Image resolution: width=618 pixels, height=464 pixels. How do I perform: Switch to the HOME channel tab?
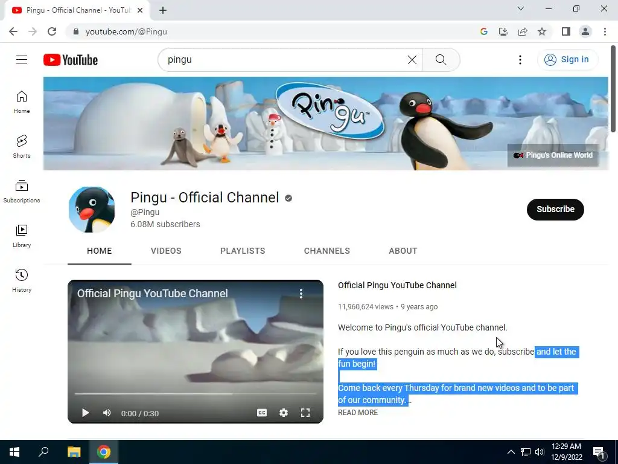click(x=100, y=251)
